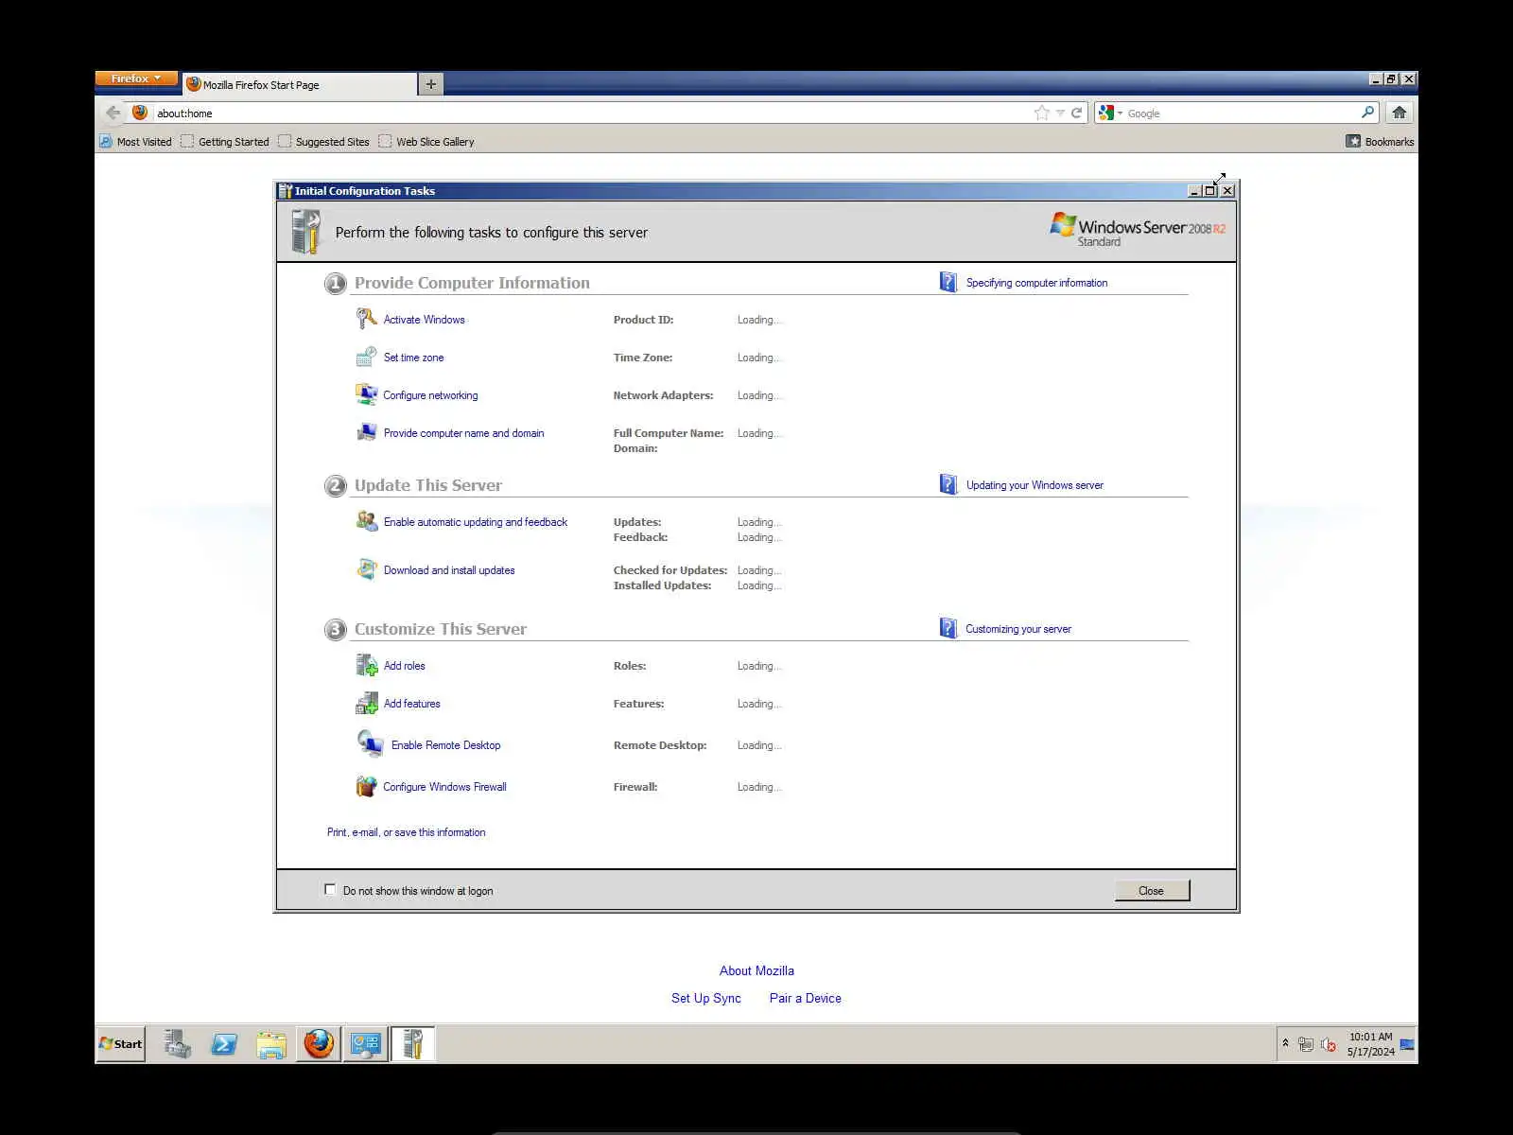Open the Windows Start menu
The height and width of the screenshot is (1135, 1513).
pos(121,1044)
